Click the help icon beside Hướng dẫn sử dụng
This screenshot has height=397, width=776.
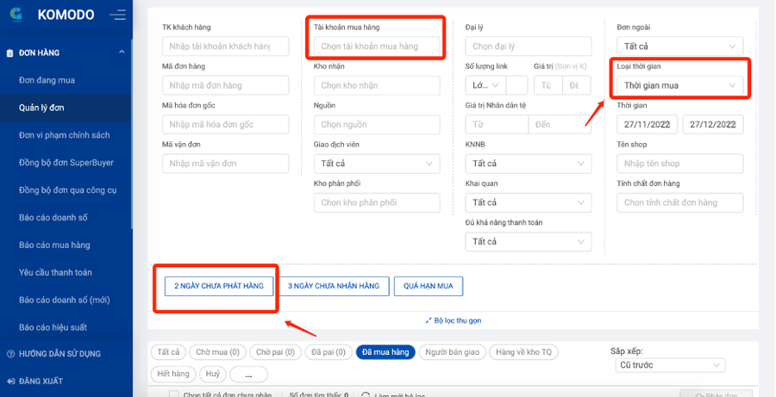[x=9, y=353]
